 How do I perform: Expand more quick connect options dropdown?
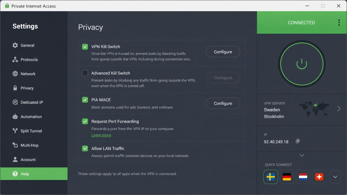click(335, 177)
